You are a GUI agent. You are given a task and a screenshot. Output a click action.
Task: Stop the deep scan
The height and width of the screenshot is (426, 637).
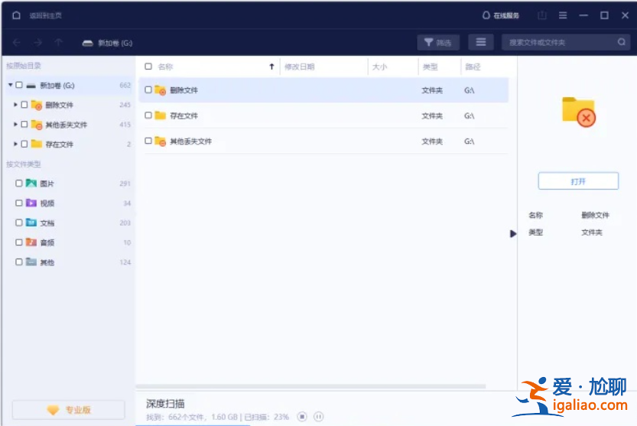302,417
